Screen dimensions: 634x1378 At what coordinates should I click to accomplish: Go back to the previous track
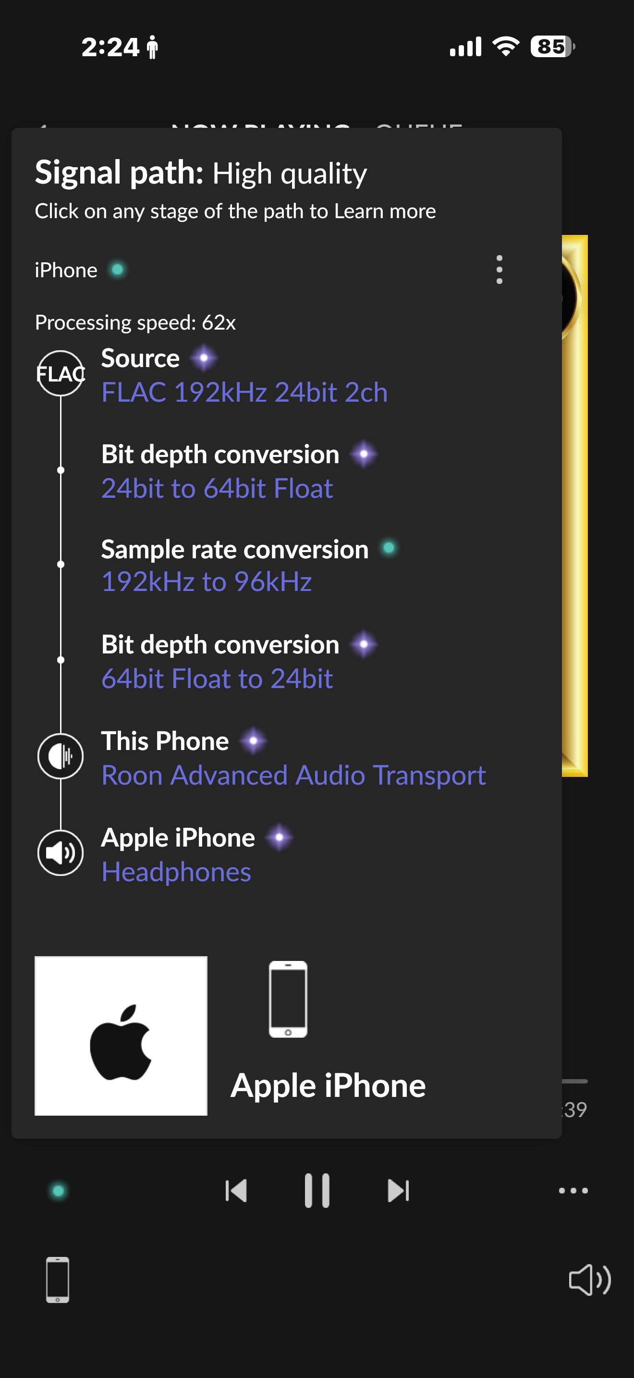(x=236, y=1191)
